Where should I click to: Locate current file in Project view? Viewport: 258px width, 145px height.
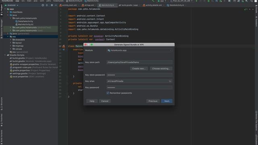point(43,5)
